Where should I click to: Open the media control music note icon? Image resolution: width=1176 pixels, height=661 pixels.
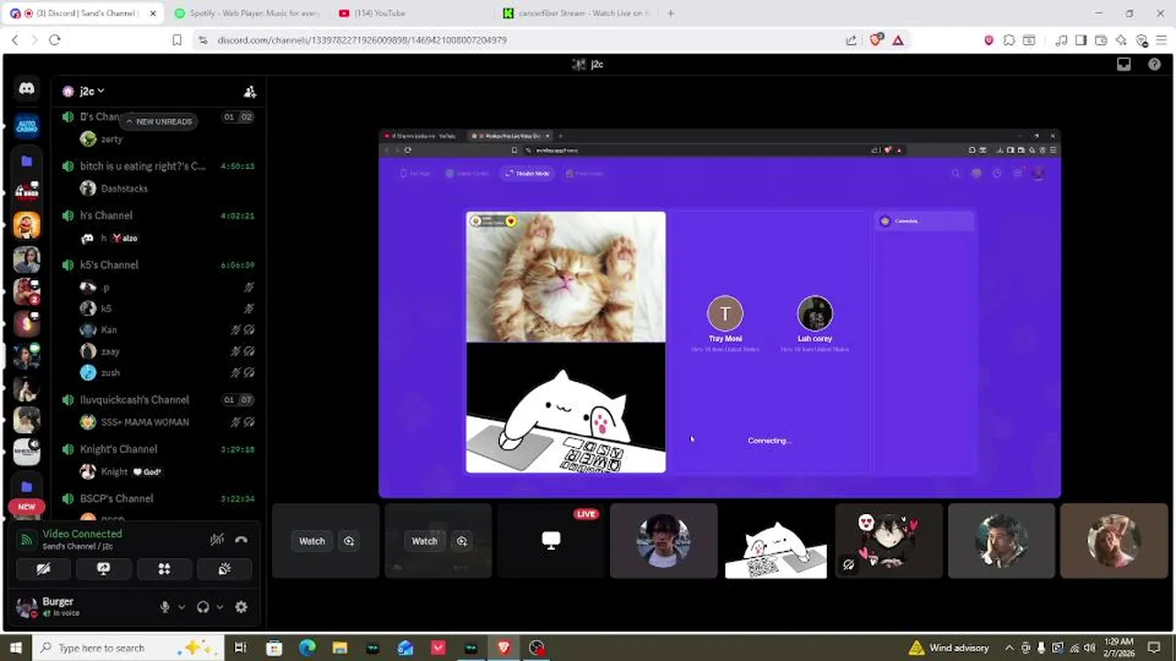click(1061, 40)
